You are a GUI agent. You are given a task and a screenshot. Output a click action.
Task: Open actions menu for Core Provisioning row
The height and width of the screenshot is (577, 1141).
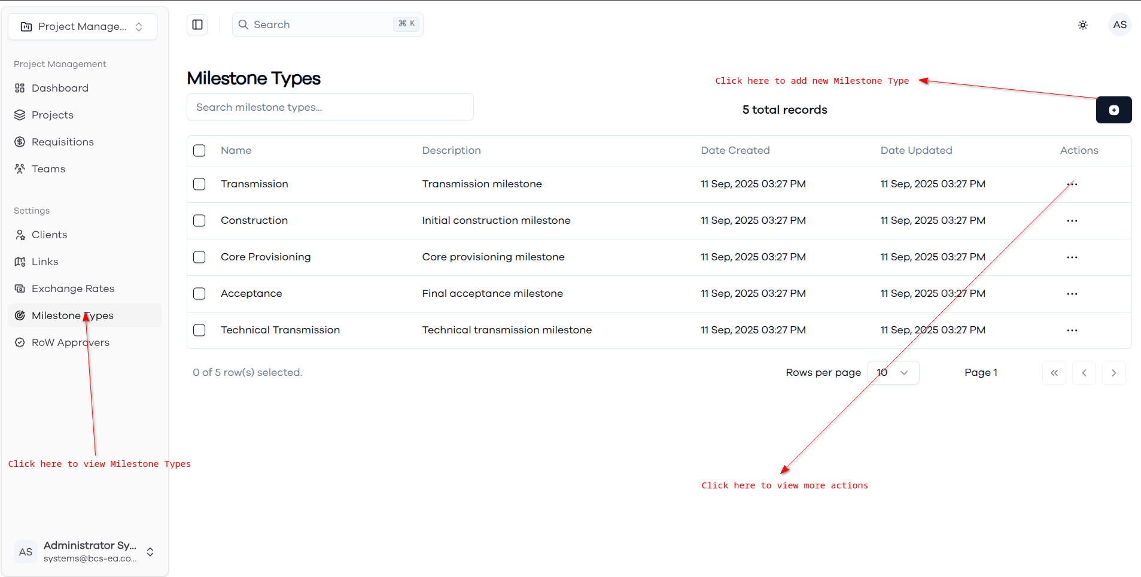point(1072,257)
